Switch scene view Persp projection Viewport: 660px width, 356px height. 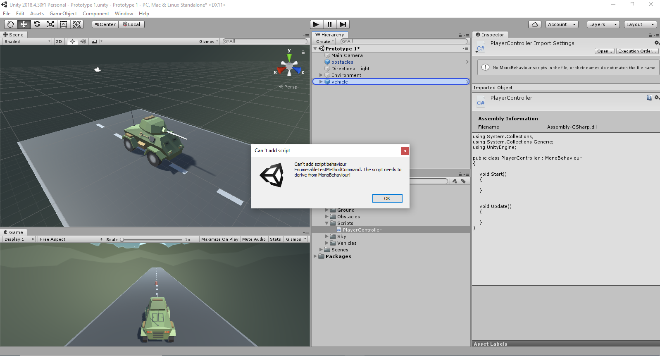[x=288, y=87]
